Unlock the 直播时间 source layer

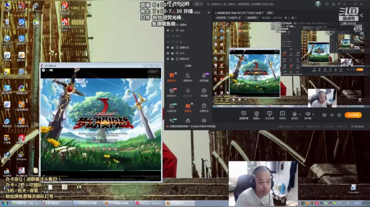click(172, 48)
